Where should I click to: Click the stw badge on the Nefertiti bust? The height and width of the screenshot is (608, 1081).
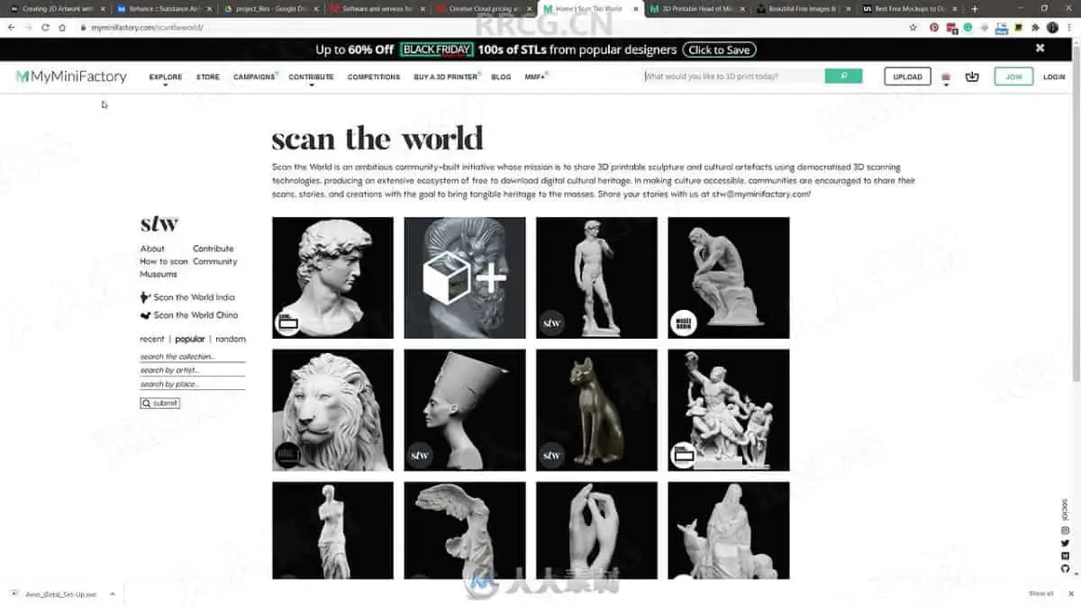[x=420, y=455]
